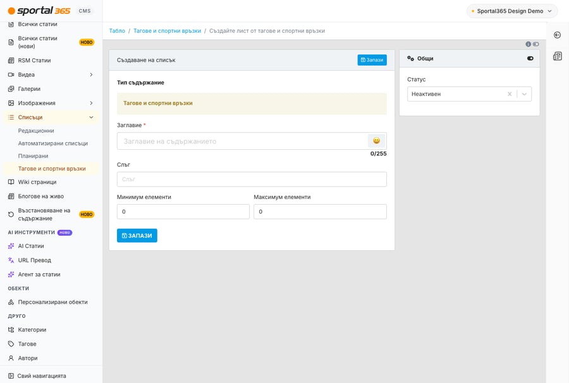Open the back arrow icon in right sidebar
569x383 pixels.
[x=558, y=35]
